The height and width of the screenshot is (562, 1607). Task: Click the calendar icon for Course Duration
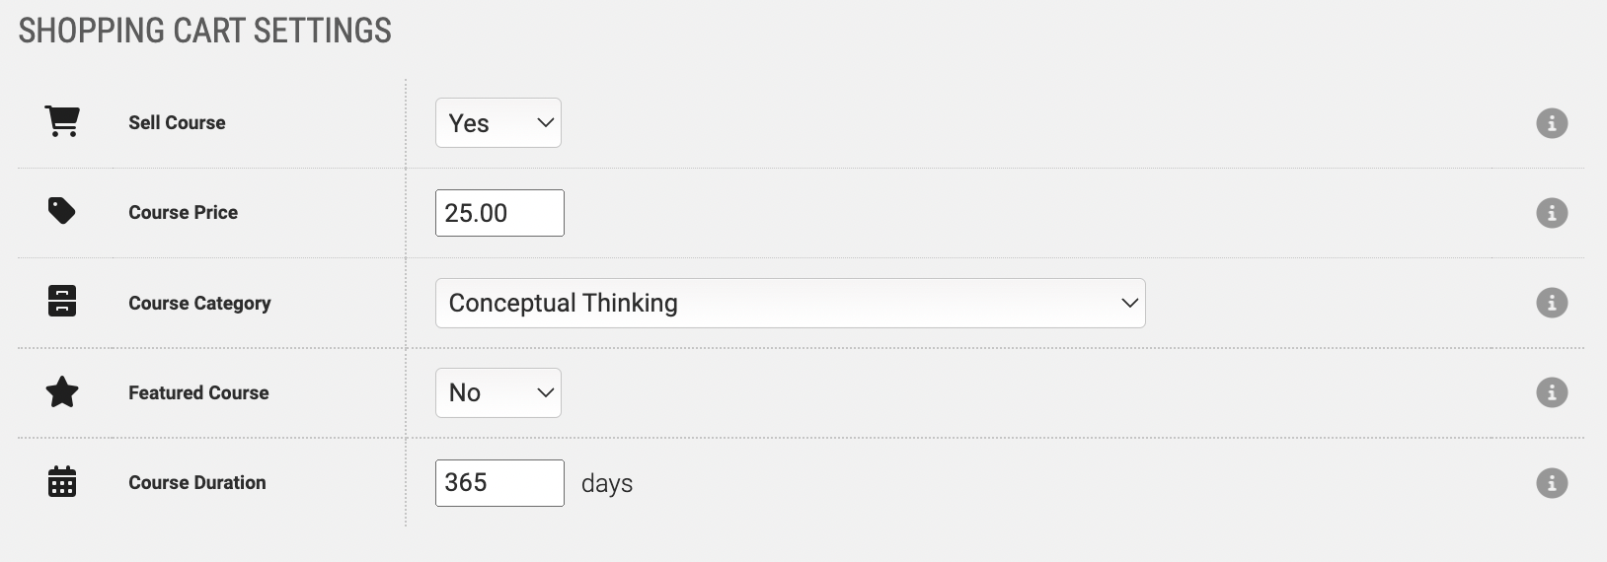[62, 481]
